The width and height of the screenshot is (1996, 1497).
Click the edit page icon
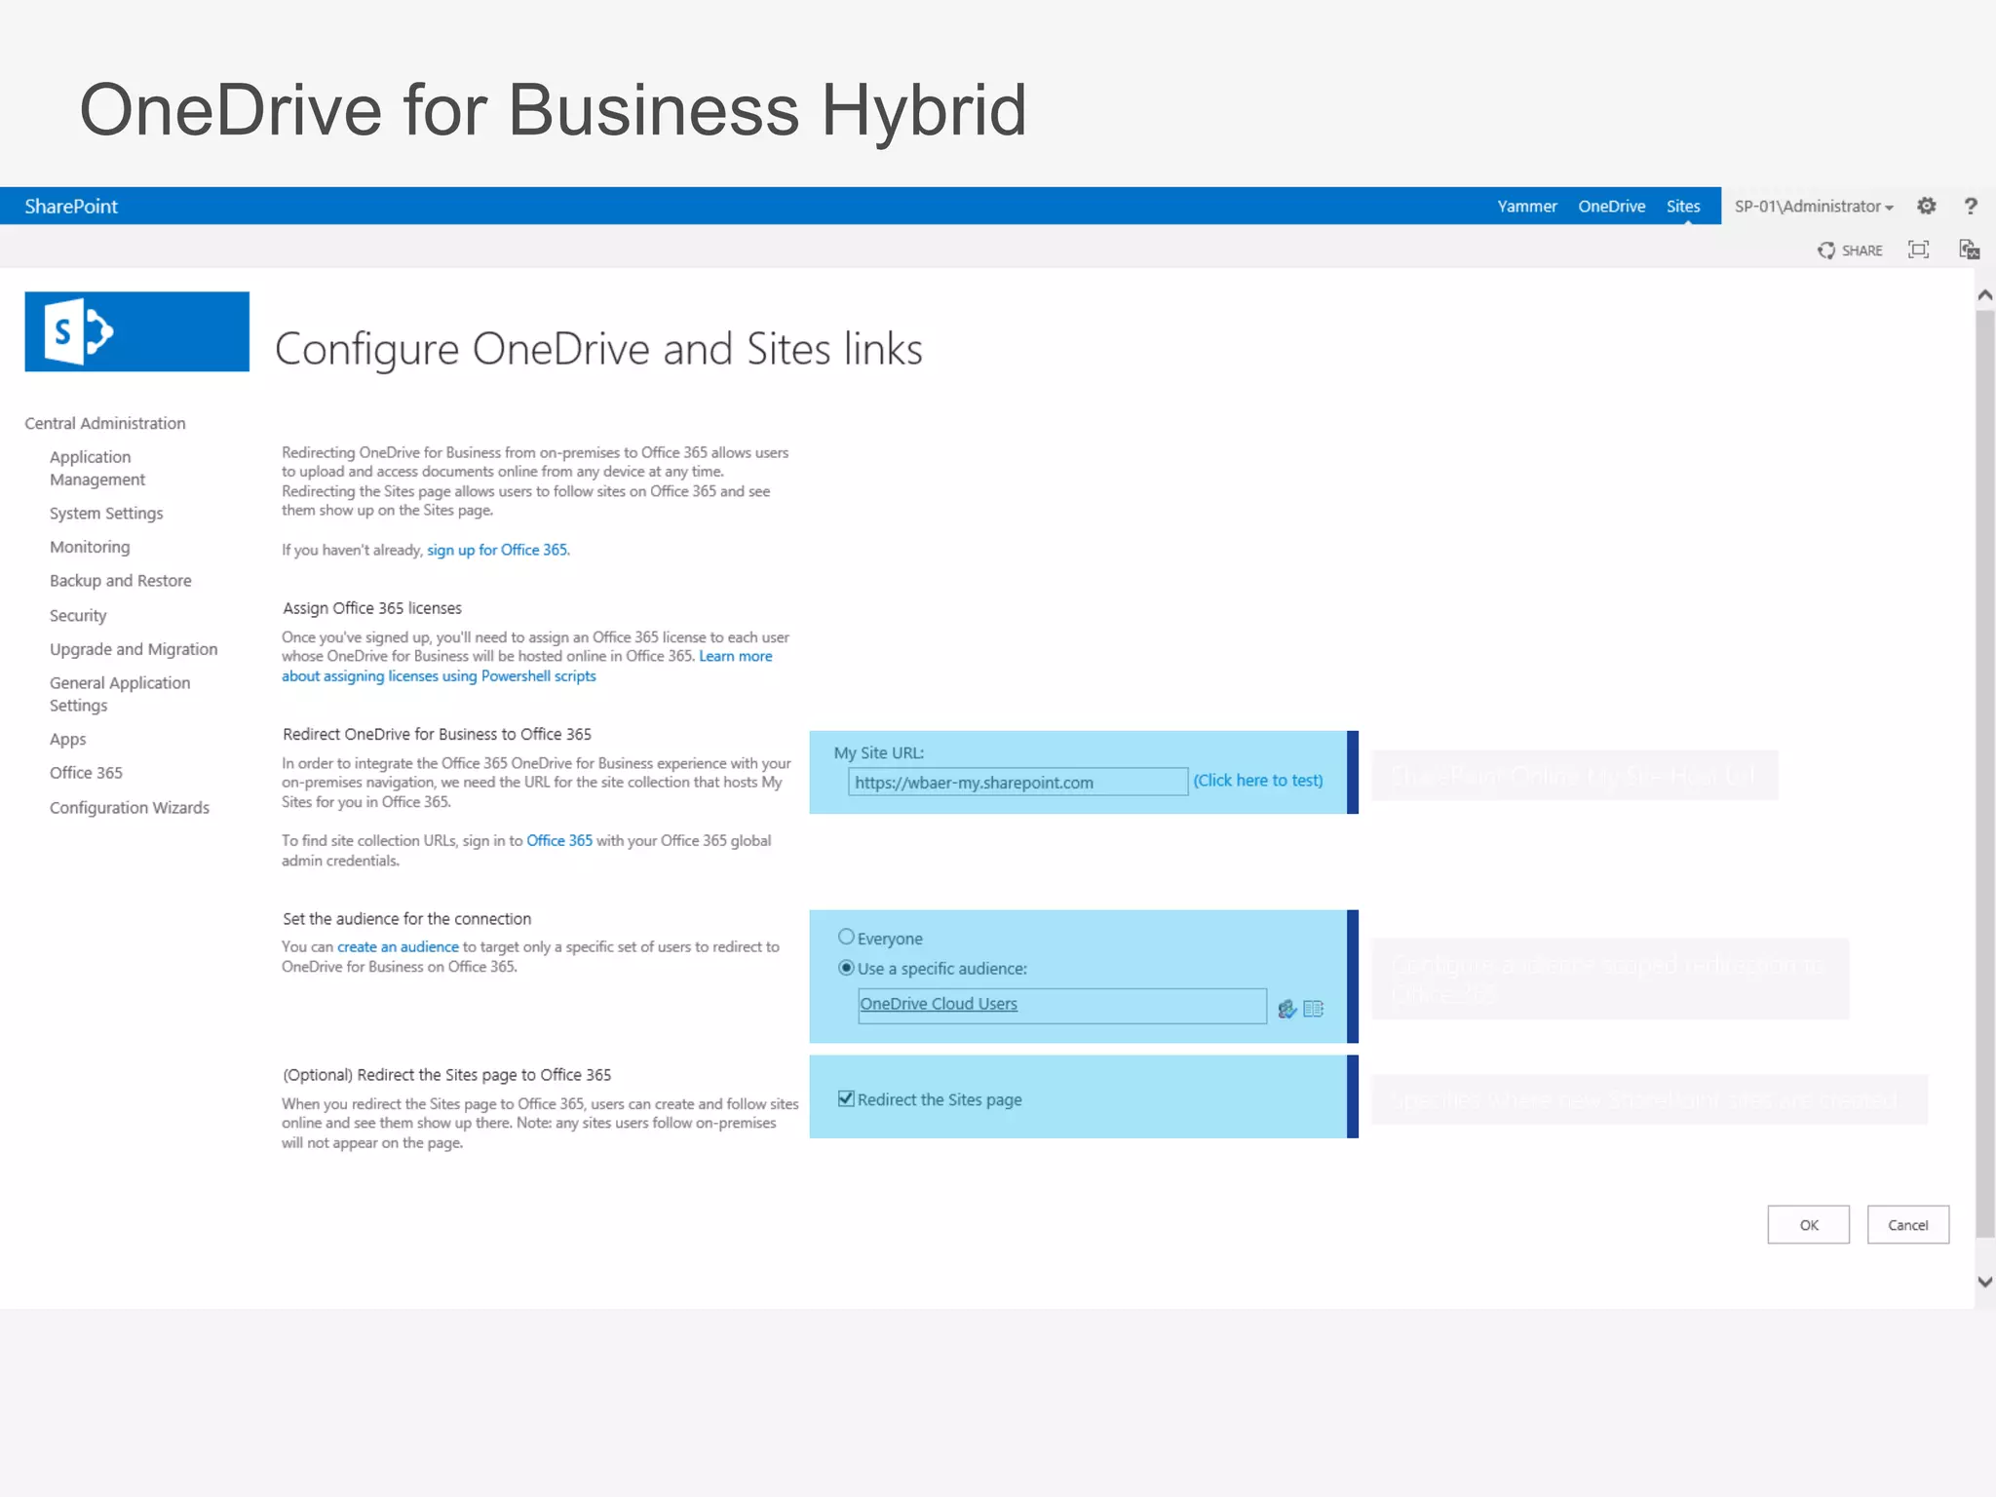point(1969,249)
